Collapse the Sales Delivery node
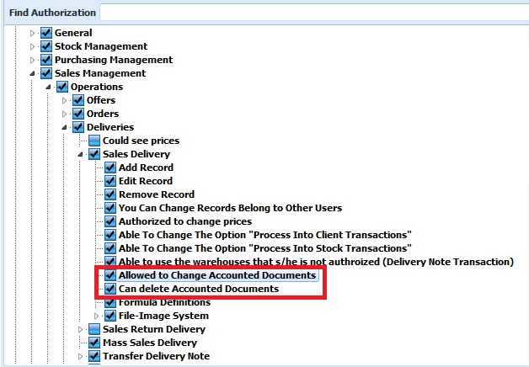Screen dimensions: 529x367 pos(80,154)
